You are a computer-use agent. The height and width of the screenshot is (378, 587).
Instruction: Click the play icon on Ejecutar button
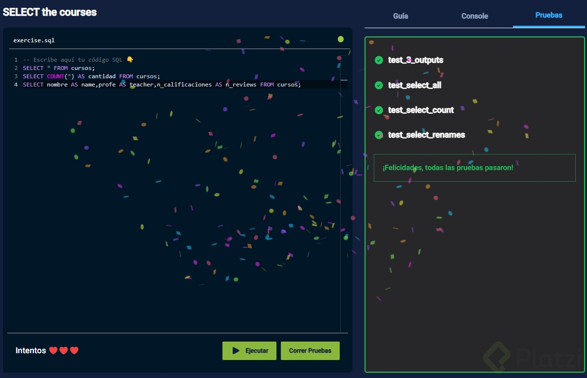236,351
